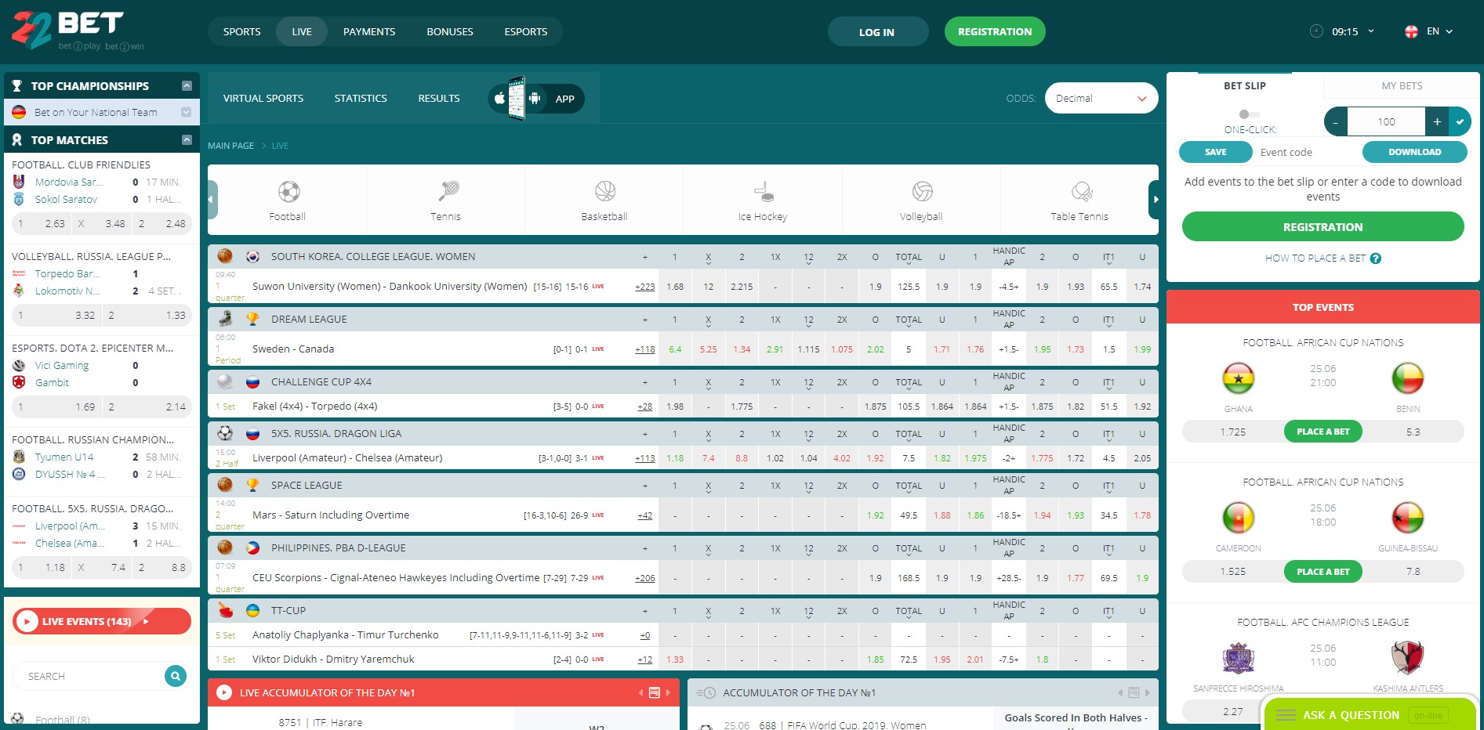Open Virtual Sports link
The width and height of the screenshot is (1484, 730).
point(263,98)
